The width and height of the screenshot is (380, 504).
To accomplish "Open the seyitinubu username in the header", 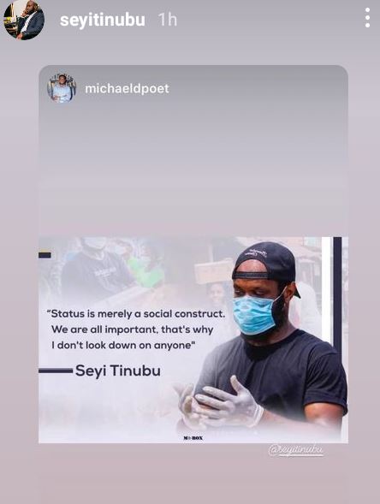I will pos(102,20).
